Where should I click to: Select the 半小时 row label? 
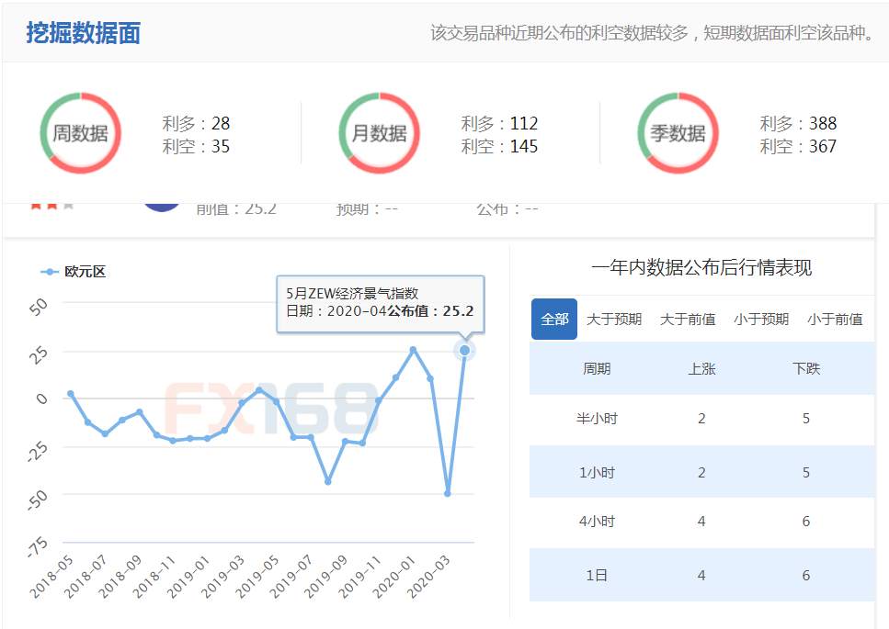597,419
